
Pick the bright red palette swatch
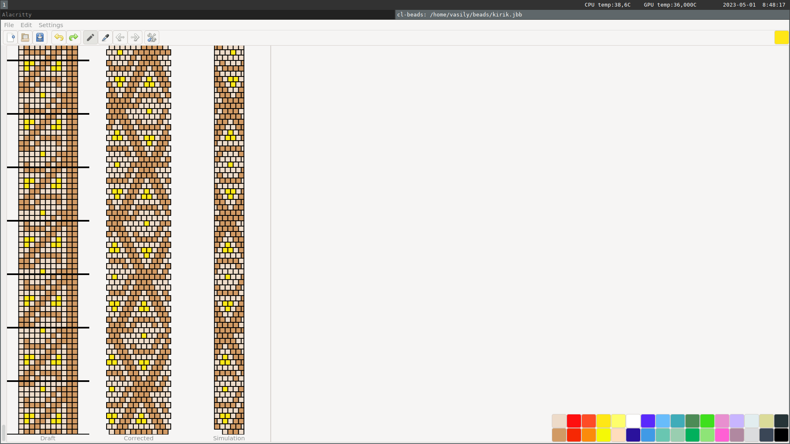click(x=574, y=421)
